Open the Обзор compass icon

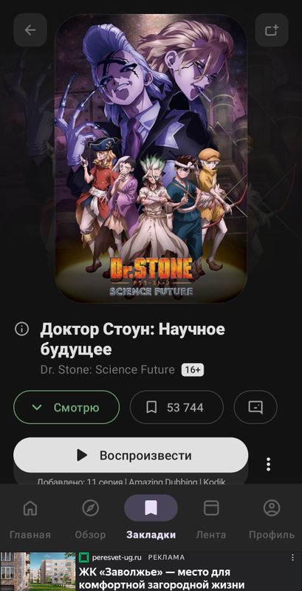pyautogui.click(x=90, y=508)
